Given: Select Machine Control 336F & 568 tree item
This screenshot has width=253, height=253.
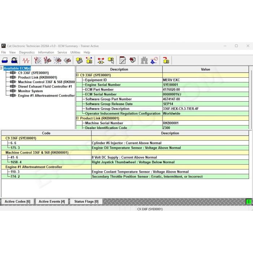Looking at the screenshot, I should point(46,82).
